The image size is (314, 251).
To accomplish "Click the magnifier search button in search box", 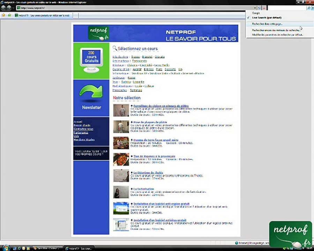I will (x=309, y=8).
